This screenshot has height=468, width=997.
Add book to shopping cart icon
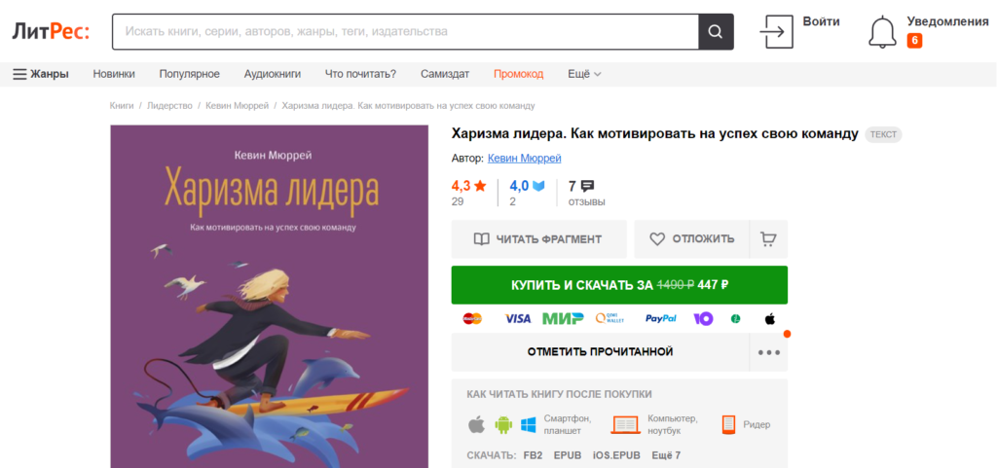pyautogui.click(x=768, y=238)
